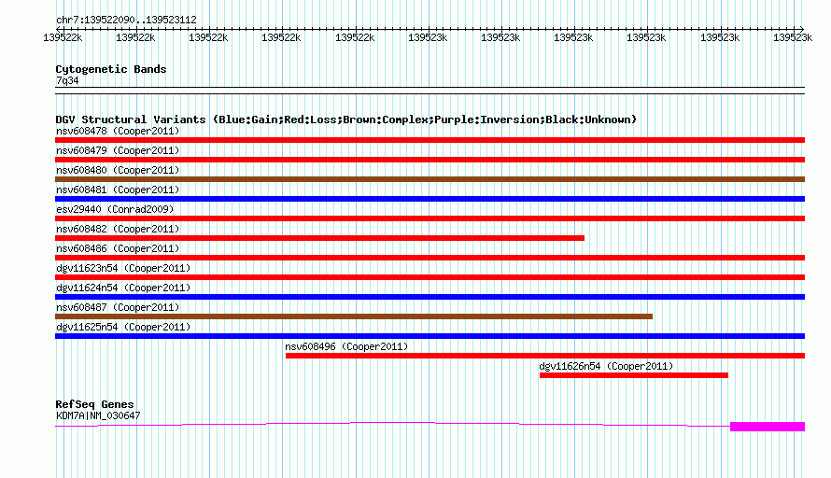831x478 pixels.
Task: Open the nsv608479 (Cooper2011) label
Action: point(118,150)
